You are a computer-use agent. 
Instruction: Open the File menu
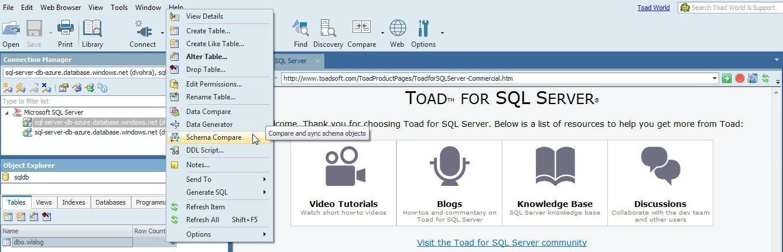coord(8,7)
